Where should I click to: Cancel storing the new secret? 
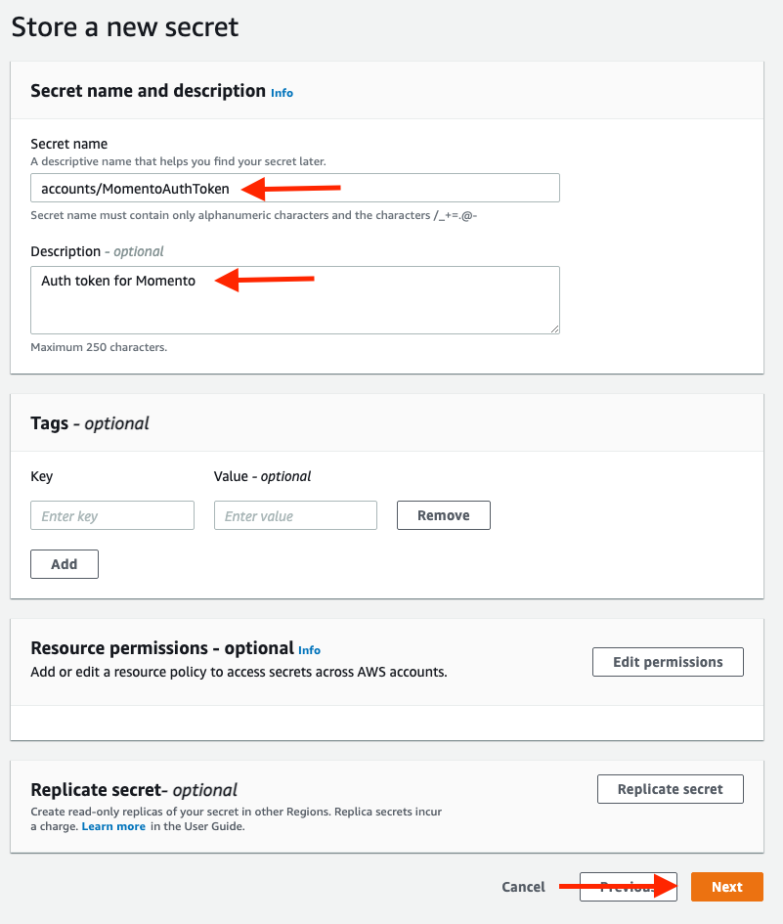[523, 887]
